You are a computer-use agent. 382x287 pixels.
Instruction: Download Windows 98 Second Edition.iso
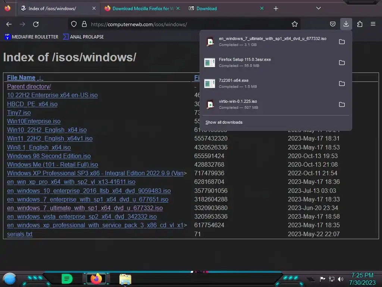click(x=49, y=156)
